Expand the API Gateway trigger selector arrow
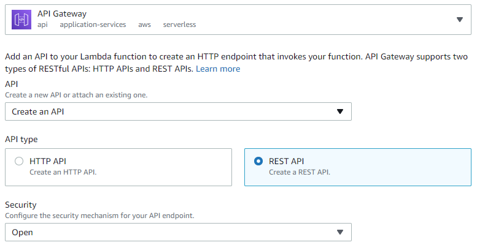This screenshot has width=477, height=245. tap(460, 20)
